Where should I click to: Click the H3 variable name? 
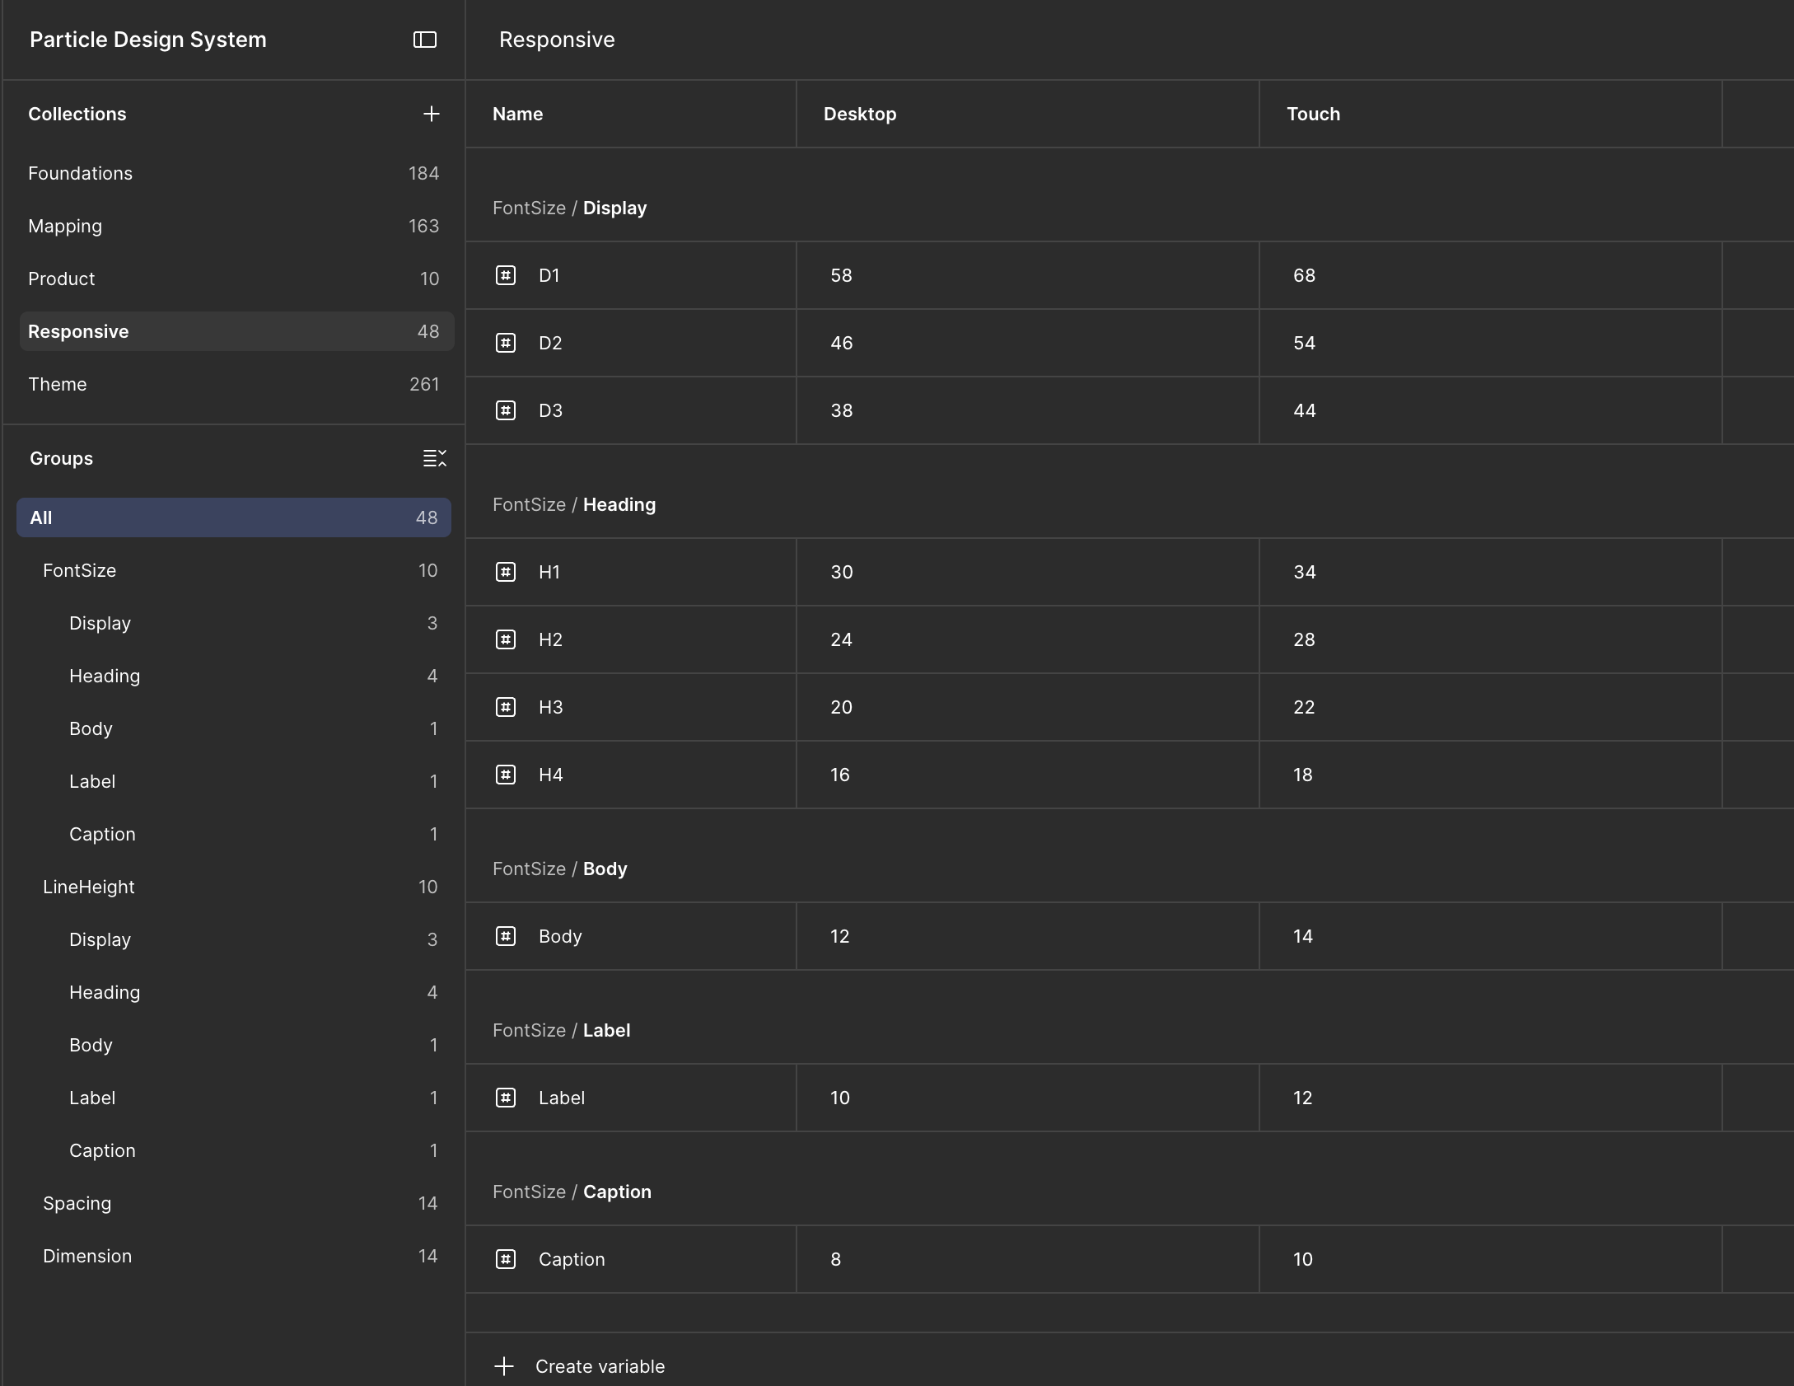click(x=550, y=707)
